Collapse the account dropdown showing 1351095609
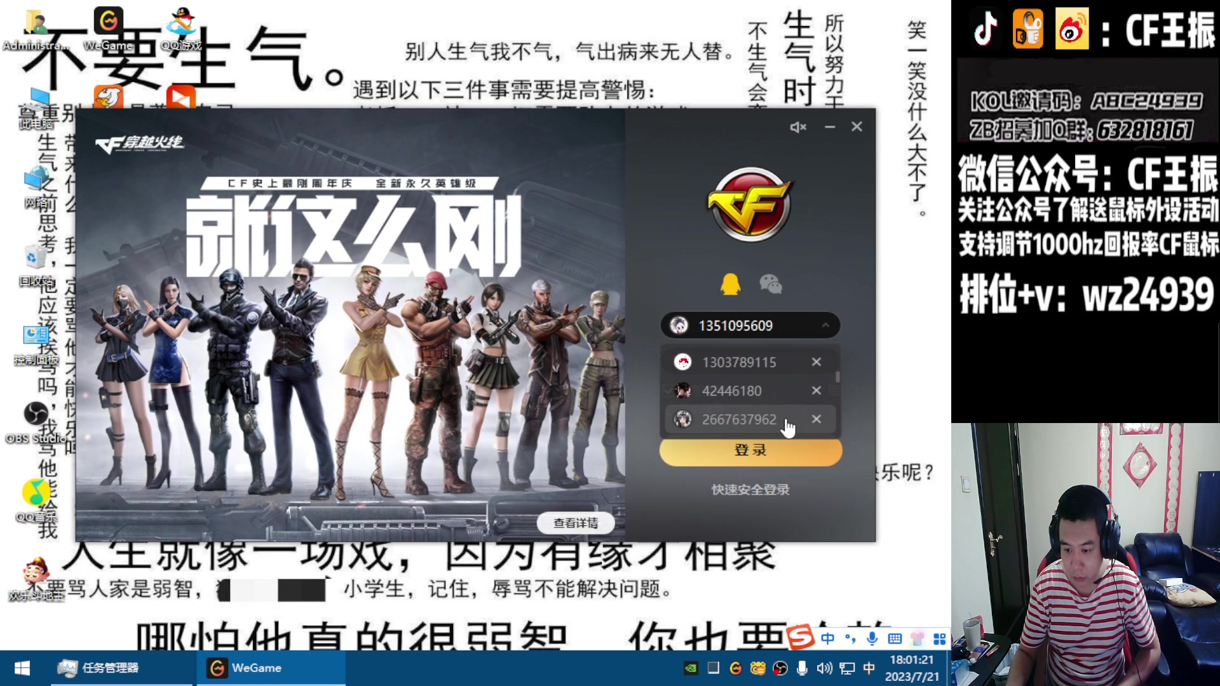Image resolution: width=1220 pixels, height=686 pixels. 825,326
